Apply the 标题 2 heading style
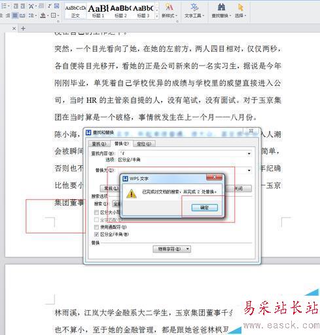This screenshot has width=320, height=335. click(120, 11)
